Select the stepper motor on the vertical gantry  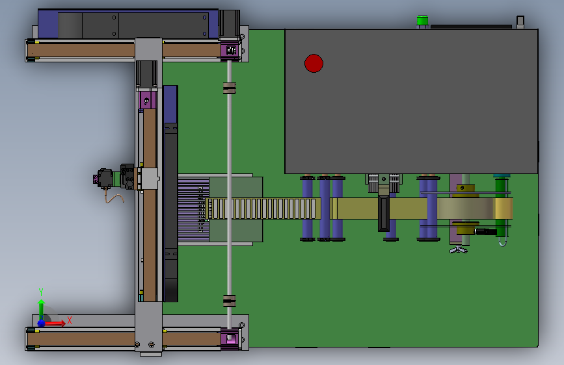(146, 74)
